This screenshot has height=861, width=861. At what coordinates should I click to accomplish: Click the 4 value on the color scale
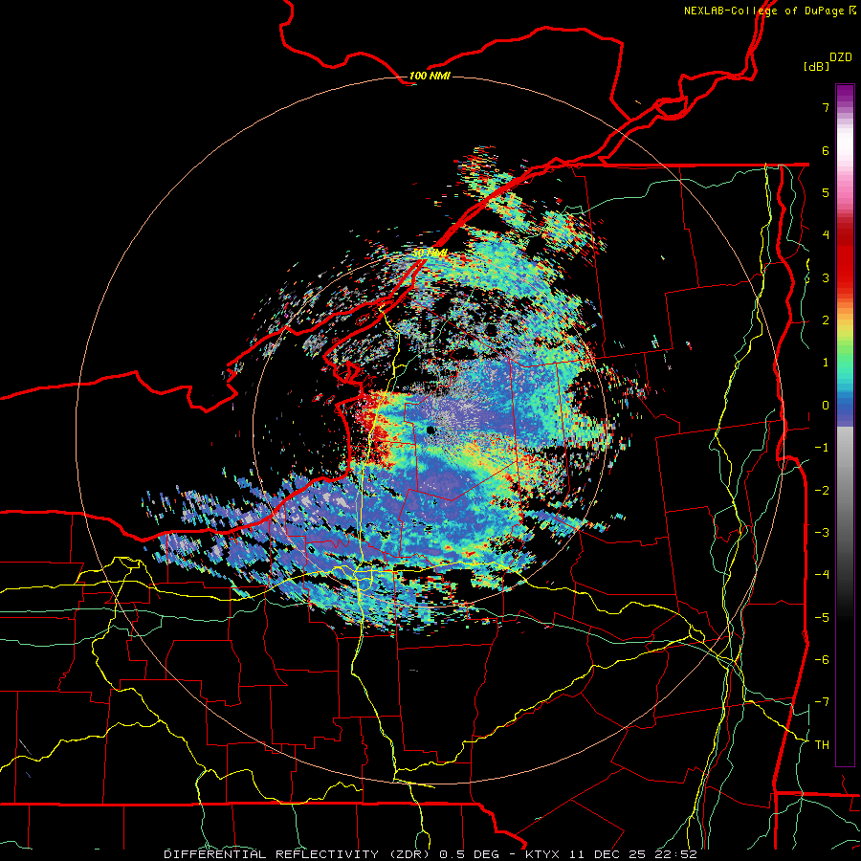pos(826,235)
